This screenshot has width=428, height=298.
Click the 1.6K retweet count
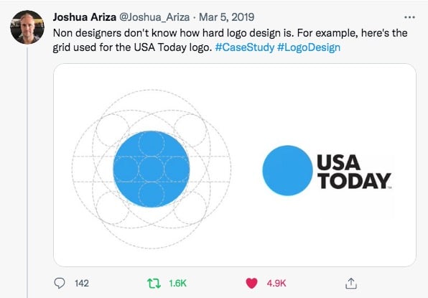click(177, 283)
